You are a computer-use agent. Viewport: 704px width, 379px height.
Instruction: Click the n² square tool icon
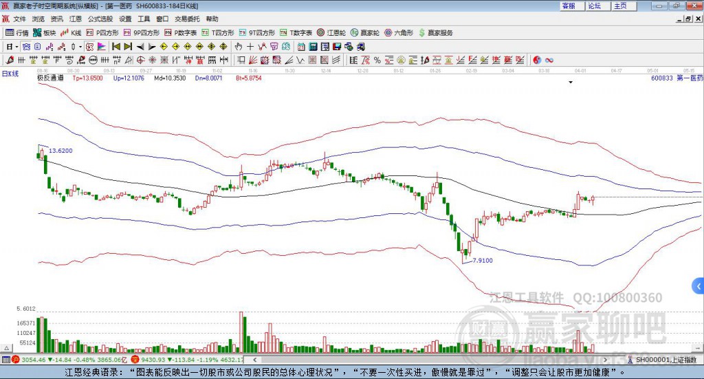pos(117,60)
